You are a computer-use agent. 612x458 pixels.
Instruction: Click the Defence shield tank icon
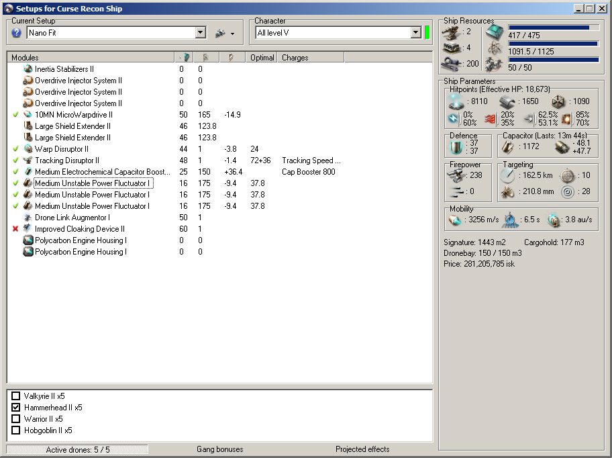tap(456, 148)
